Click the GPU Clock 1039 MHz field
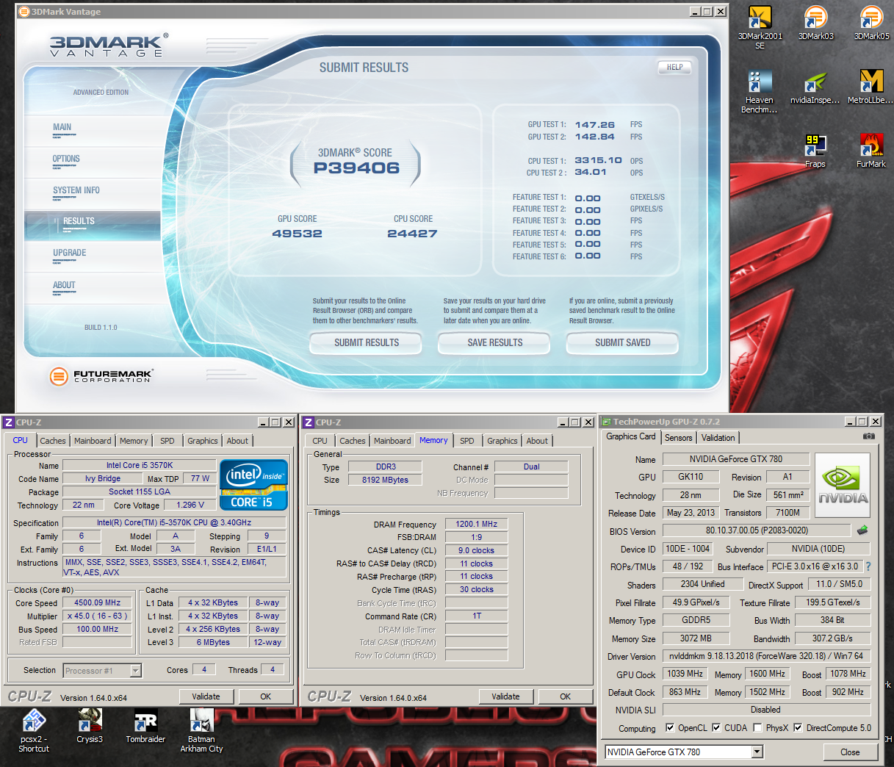 pos(685,674)
